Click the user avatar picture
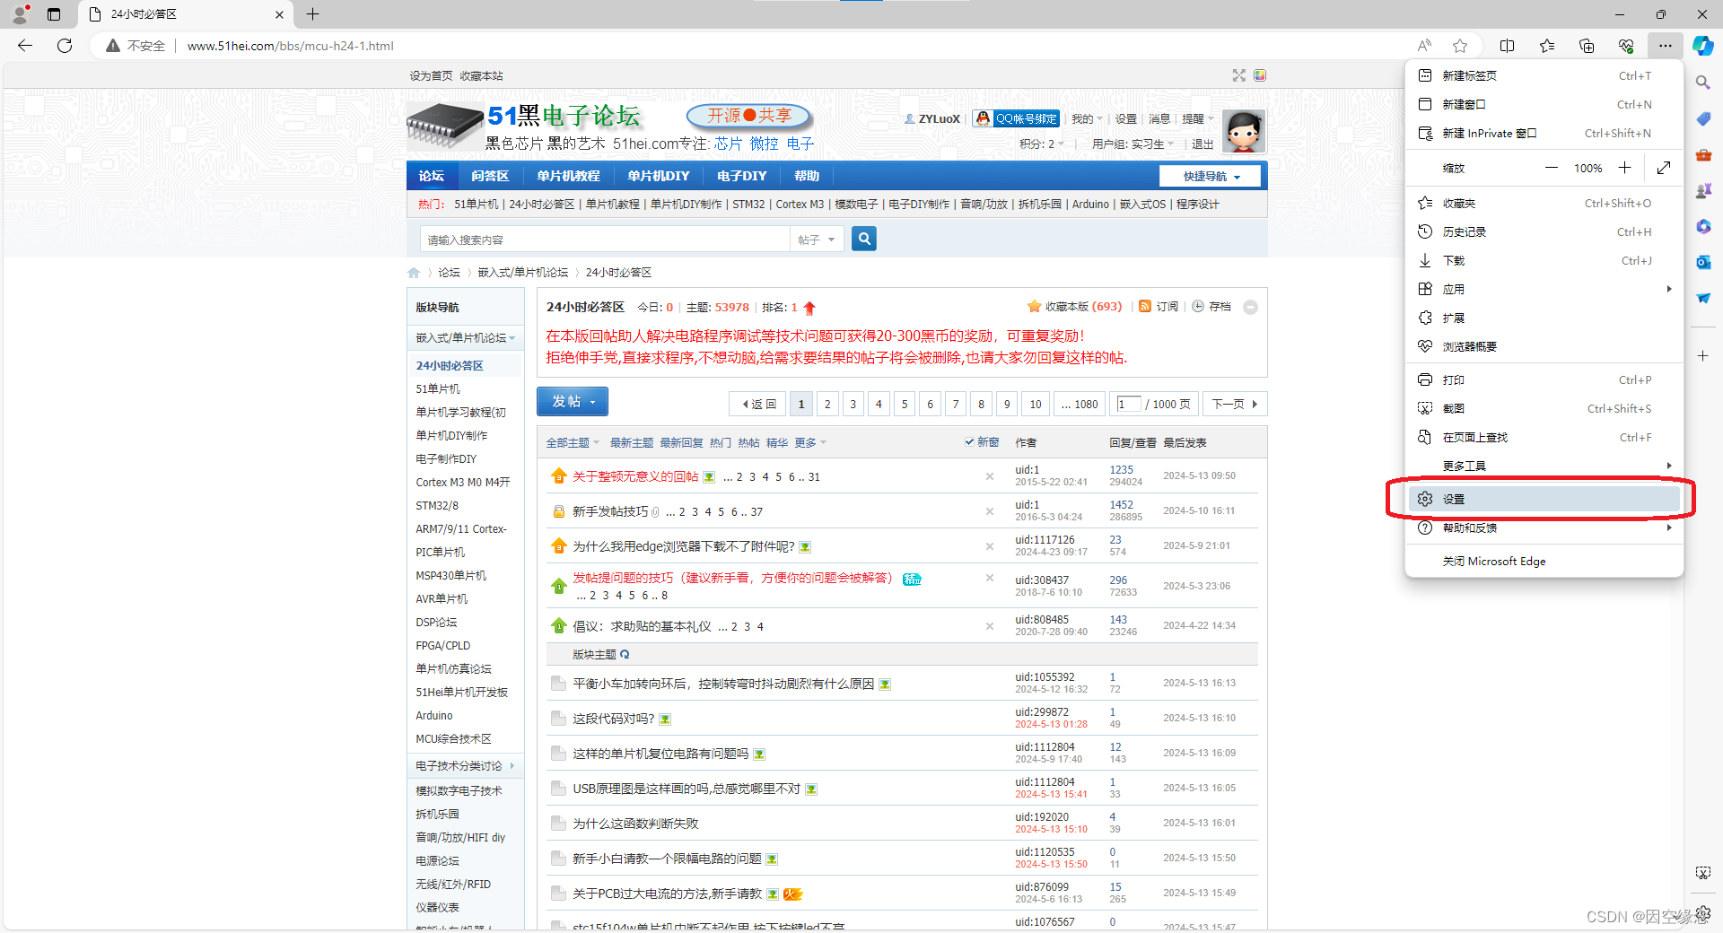 coord(1244,131)
